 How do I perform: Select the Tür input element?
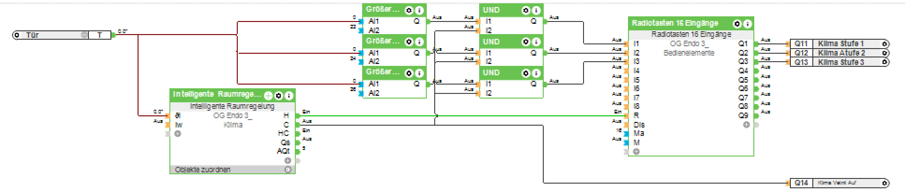click(62, 35)
